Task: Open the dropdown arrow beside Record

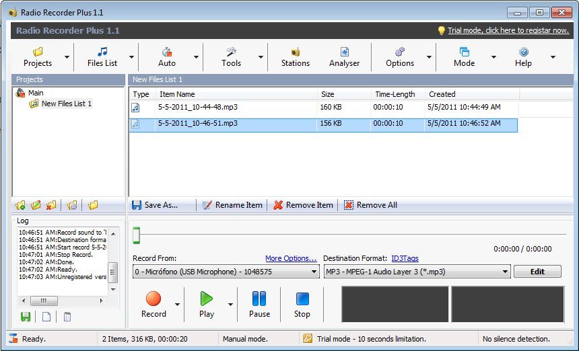Action: tap(177, 305)
